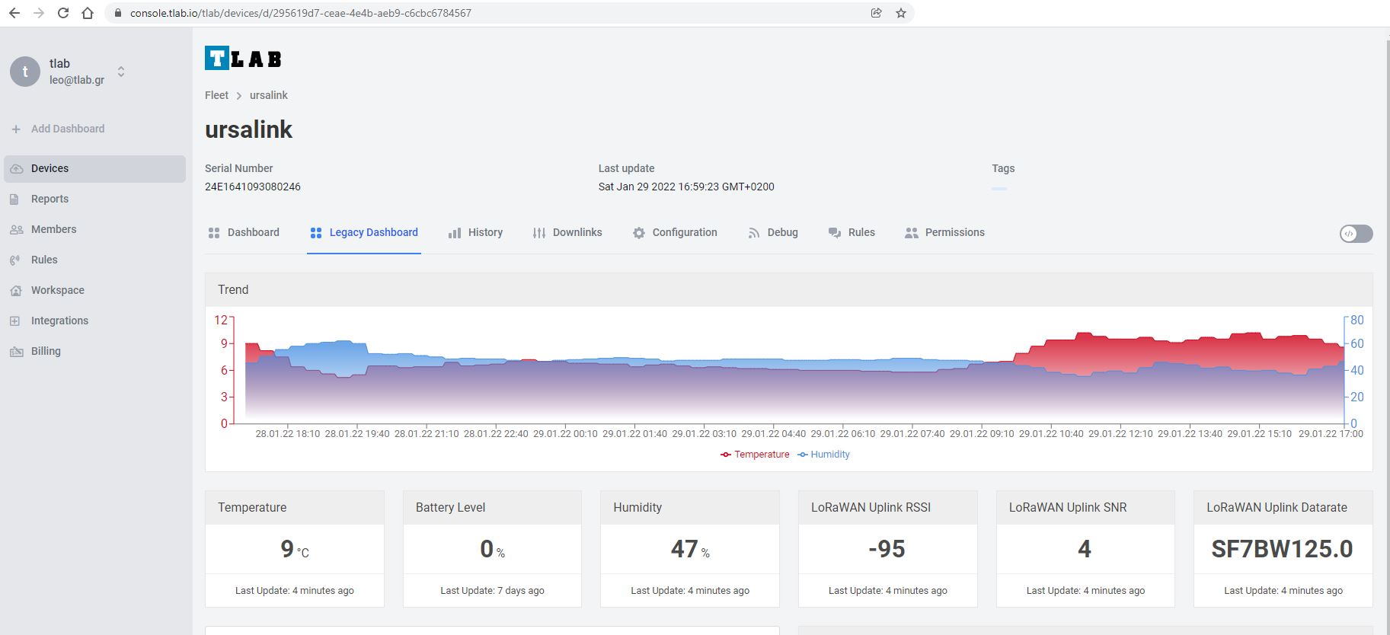The image size is (1390, 635).
Task: Bookmark this page with star icon
Action: click(901, 13)
